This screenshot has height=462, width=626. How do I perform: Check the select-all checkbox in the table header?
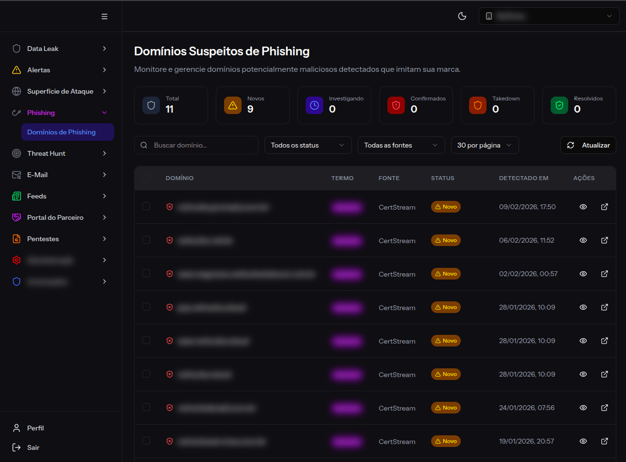[146, 178]
